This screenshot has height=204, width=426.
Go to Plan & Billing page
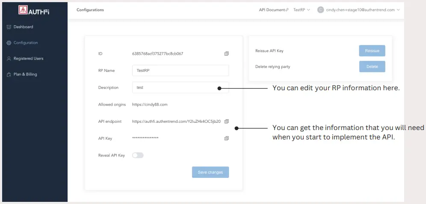tap(25, 74)
